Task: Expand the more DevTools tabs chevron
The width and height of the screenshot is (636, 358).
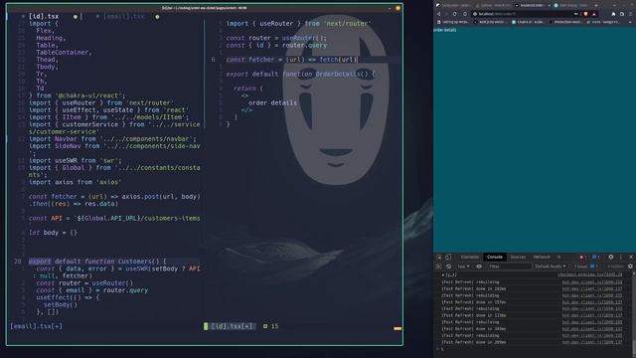Action: click(x=558, y=257)
